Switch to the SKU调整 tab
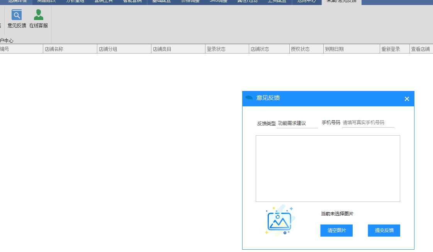Image resolution: width=433 pixels, height=252 pixels. [x=219, y=2]
